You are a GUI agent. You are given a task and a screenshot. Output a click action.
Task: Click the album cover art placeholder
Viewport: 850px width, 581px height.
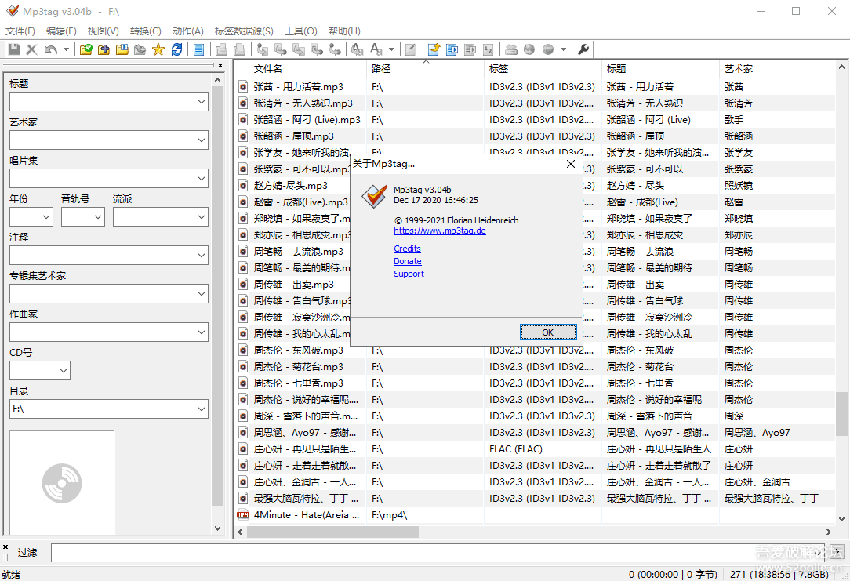tap(62, 482)
